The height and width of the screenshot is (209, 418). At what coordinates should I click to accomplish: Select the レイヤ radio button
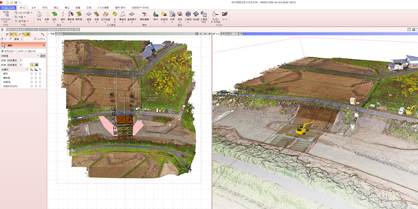[x=16, y=51]
